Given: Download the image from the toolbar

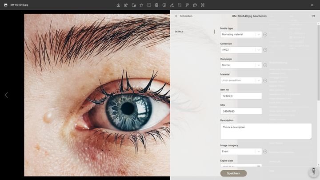Looking at the screenshot, I should point(118,5).
